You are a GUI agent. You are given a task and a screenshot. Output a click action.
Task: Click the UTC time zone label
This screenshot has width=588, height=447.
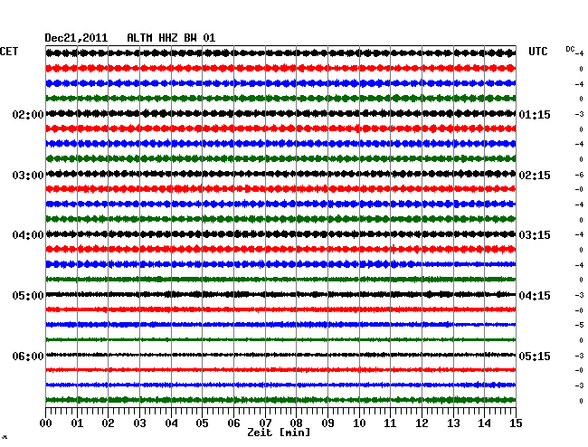(538, 52)
